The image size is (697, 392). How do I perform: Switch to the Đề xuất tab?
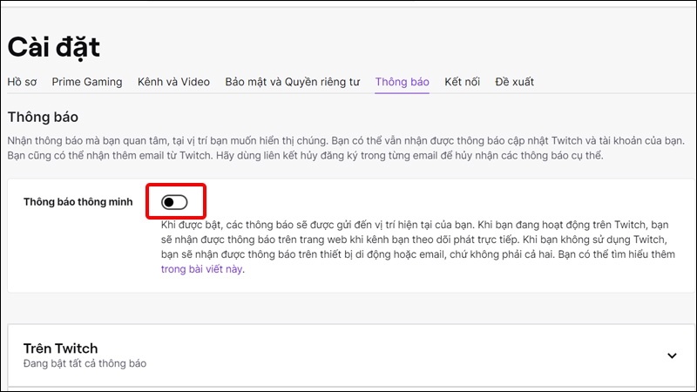[x=514, y=82]
